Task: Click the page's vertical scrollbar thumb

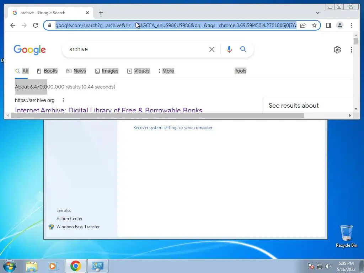Action: click(356, 41)
